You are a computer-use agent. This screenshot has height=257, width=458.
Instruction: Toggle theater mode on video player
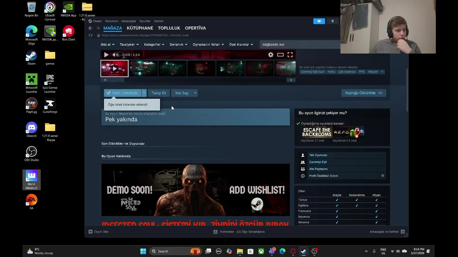click(281, 55)
